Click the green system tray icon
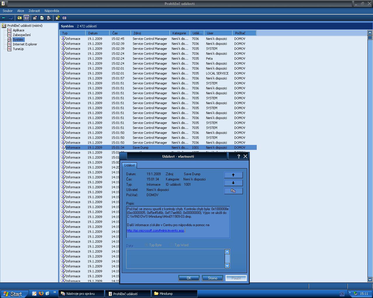The width and height of the screenshot is (373, 298). click(x=356, y=294)
